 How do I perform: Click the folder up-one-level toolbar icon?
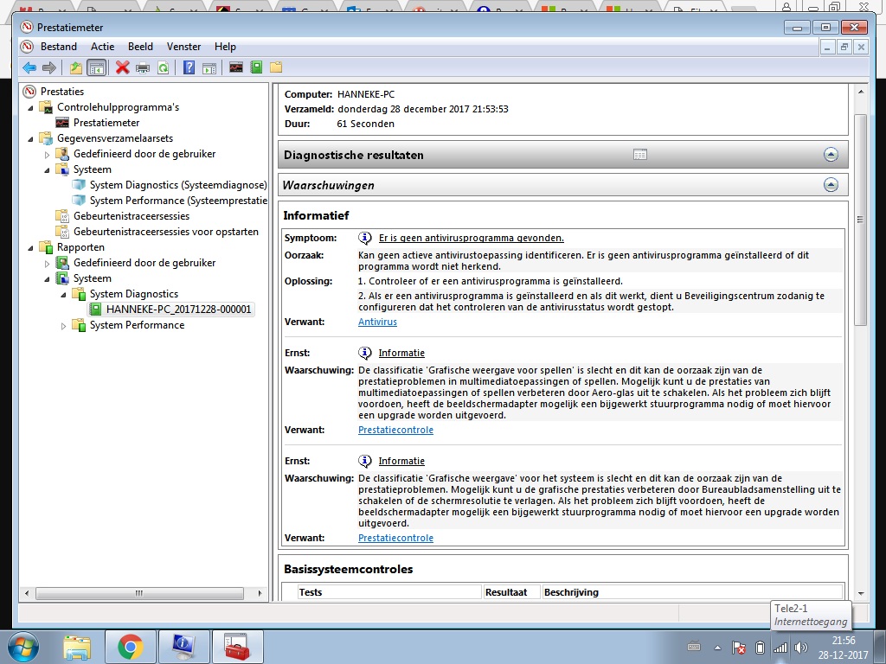click(76, 67)
